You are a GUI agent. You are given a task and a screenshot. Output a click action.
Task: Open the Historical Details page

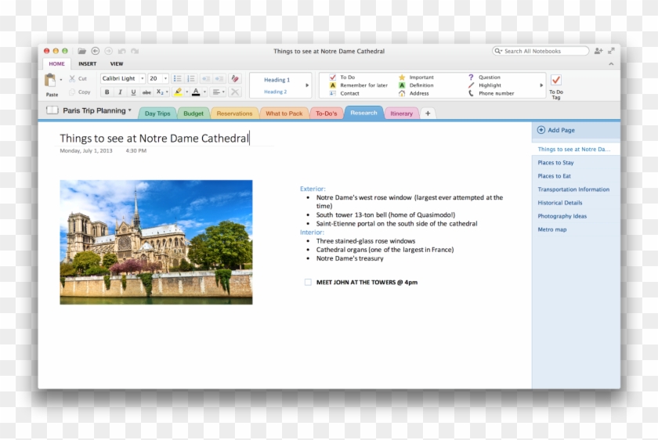tap(576, 203)
